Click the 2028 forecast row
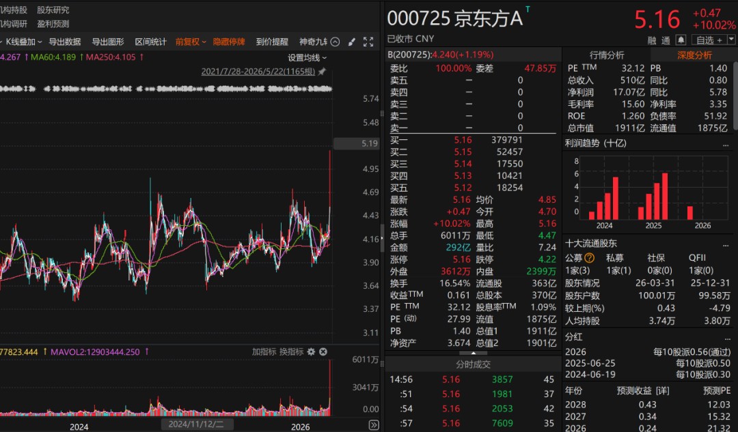The image size is (738, 432). pos(648,404)
